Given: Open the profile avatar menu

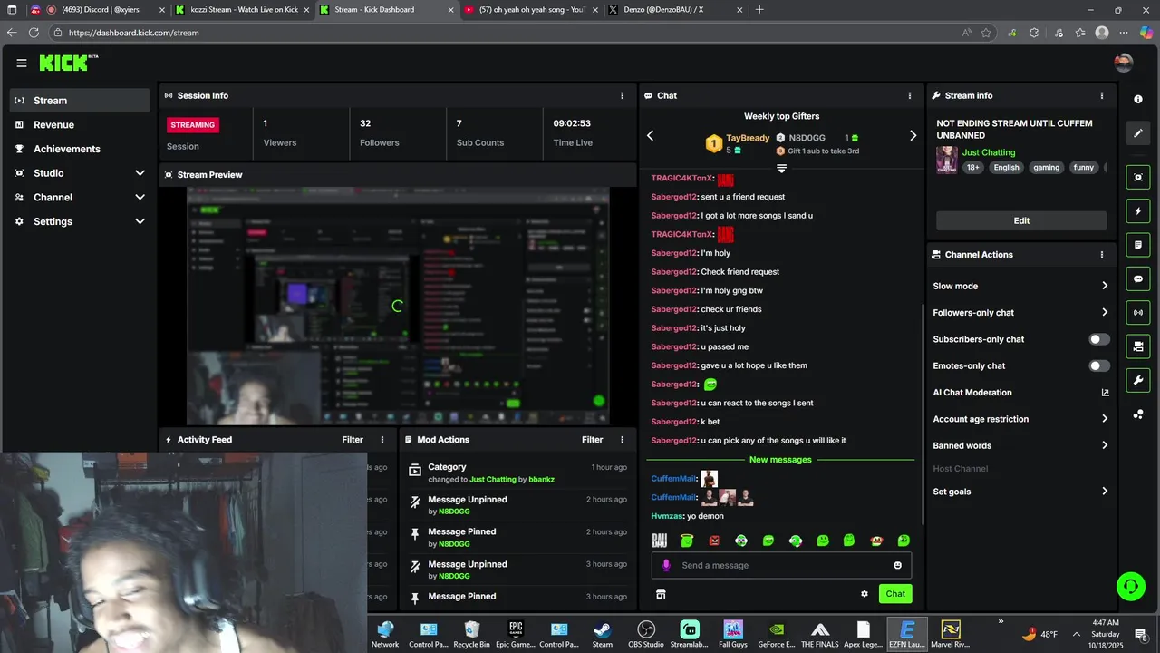Looking at the screenshot, I should pos(1124,63).
